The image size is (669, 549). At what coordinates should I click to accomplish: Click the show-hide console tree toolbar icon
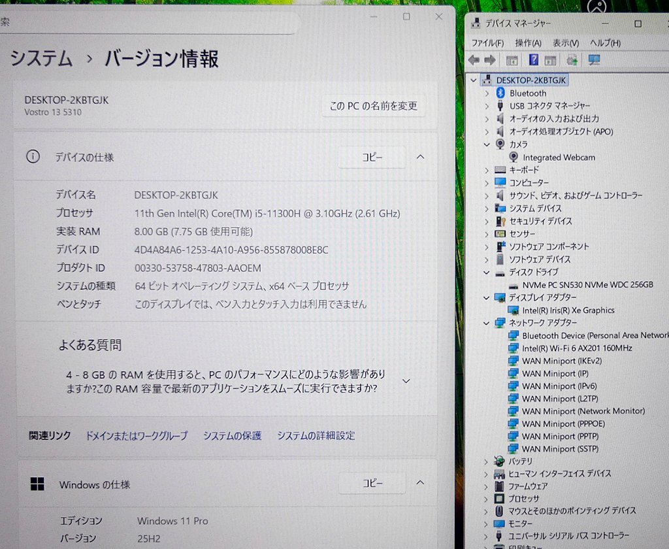(x=512, y=61)
